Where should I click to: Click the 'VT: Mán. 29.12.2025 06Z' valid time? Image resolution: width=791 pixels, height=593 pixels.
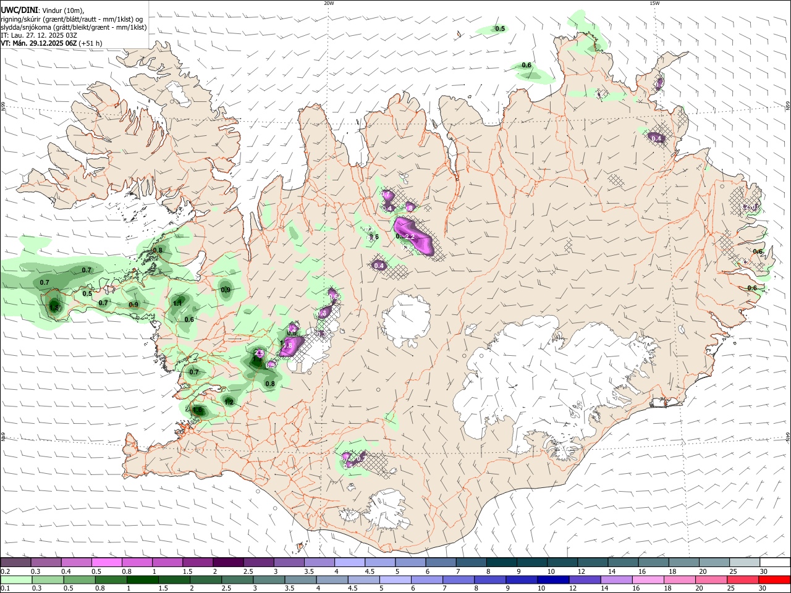38,43
